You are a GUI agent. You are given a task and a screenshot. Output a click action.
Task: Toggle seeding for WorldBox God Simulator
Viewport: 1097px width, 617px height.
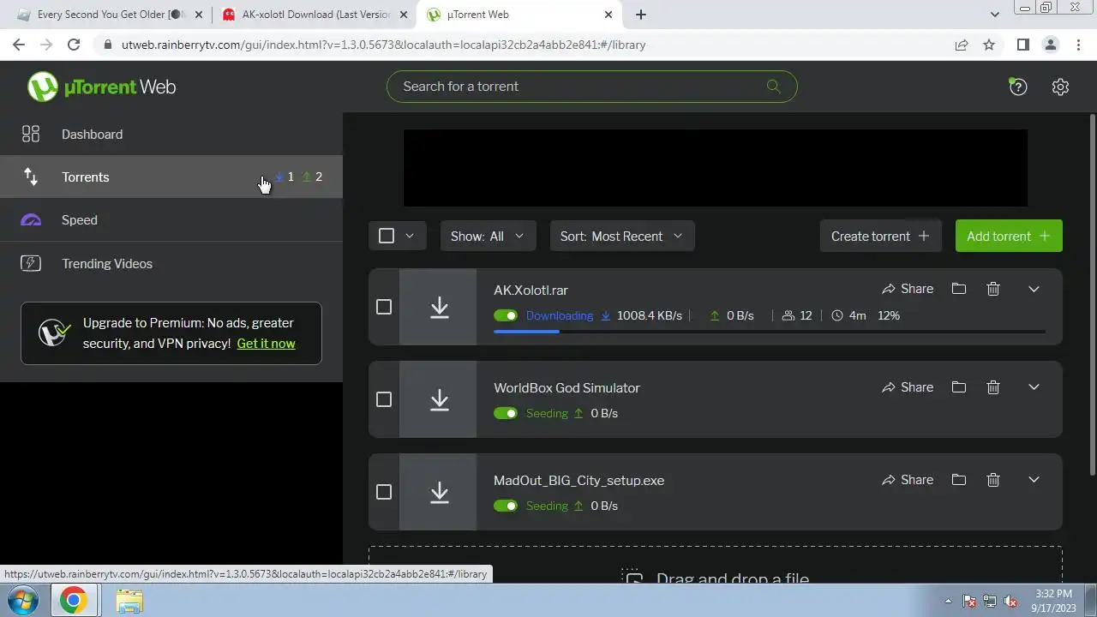click(506, 413)
